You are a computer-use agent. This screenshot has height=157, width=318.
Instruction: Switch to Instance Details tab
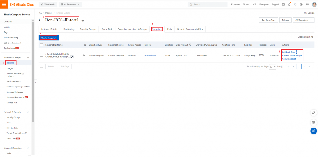click(x=49, y=29)
